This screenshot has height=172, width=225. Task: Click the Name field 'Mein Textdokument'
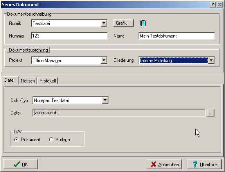click(177, 36)
